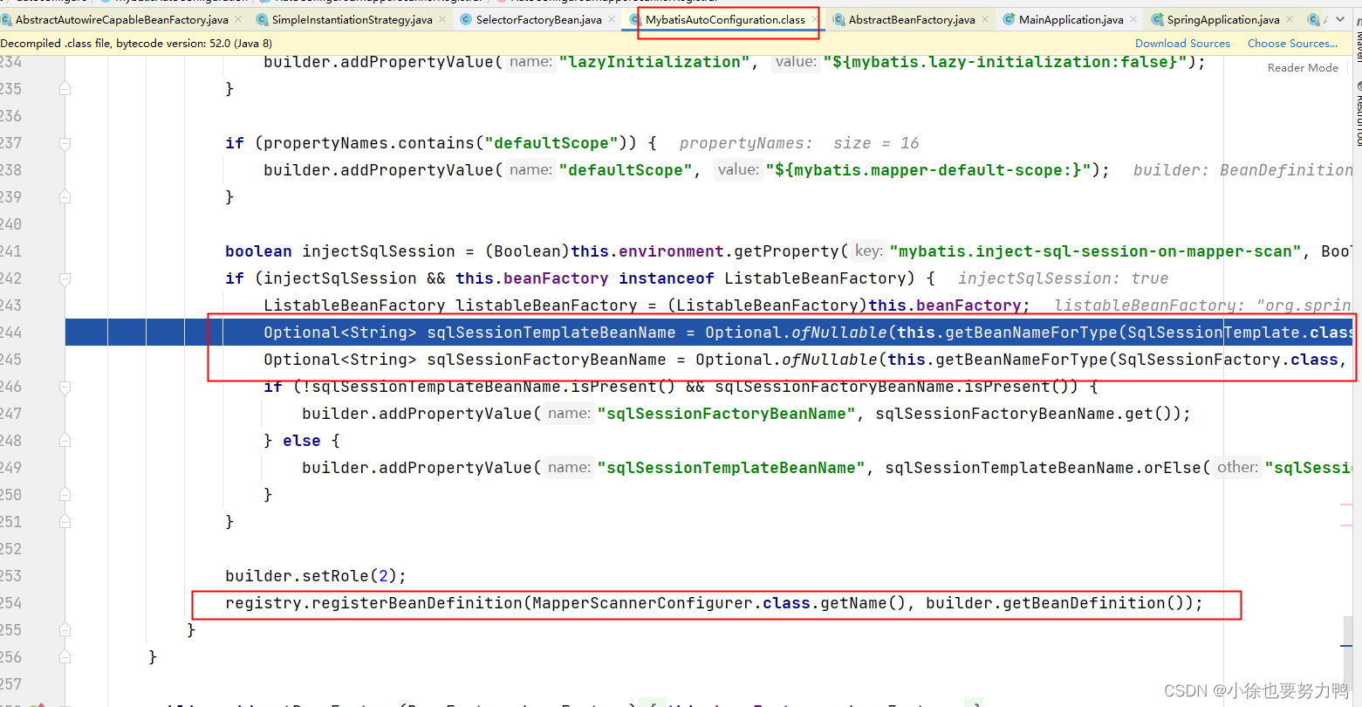The height and width of the screenshot is (707, 1362).
Task: Click the Download Sources link
Action: pos(1182,43)
